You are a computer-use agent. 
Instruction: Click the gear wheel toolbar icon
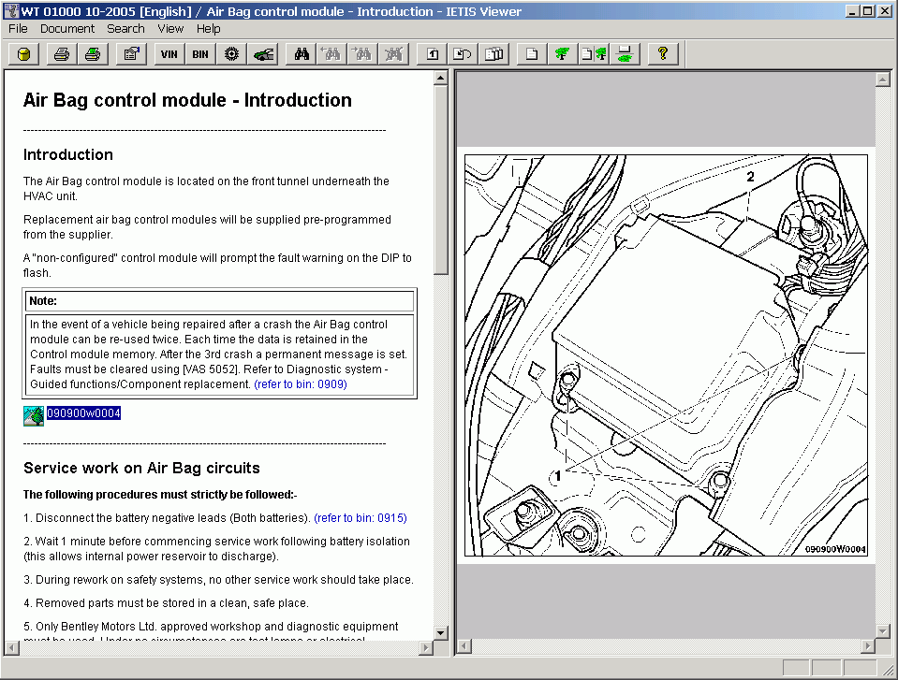click(x=232, y=54)
